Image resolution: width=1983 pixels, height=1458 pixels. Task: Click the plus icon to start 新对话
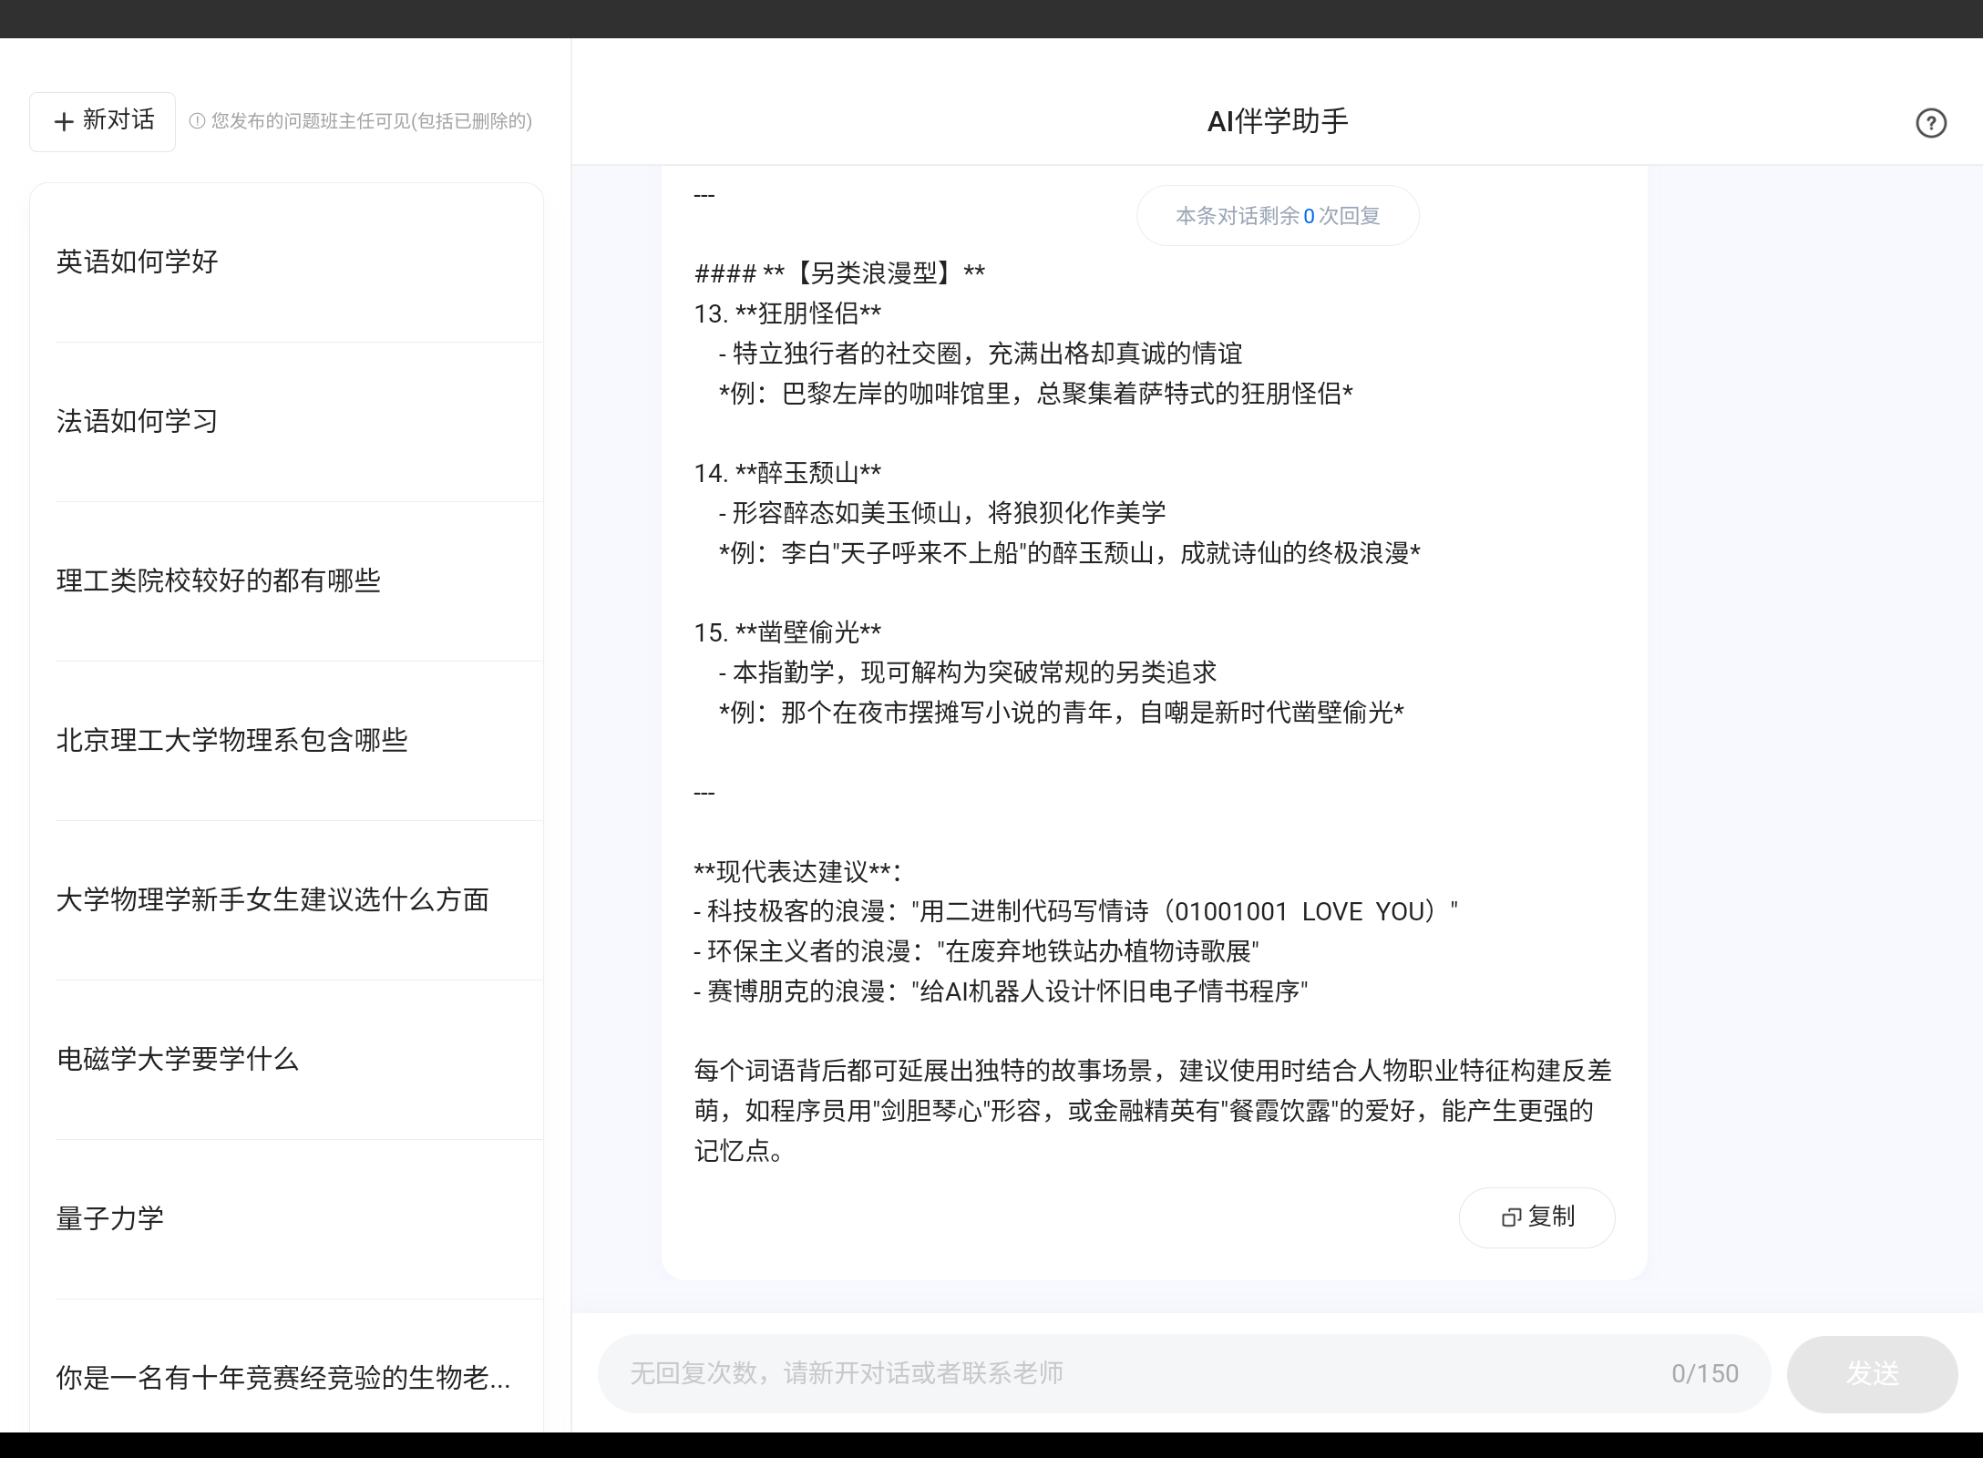[63, 120]
